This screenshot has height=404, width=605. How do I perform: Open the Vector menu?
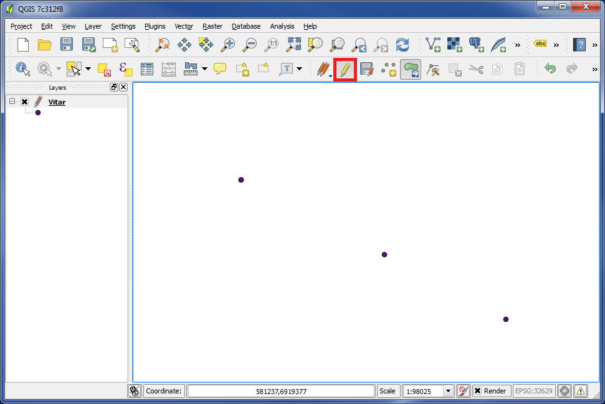(184, 26)
